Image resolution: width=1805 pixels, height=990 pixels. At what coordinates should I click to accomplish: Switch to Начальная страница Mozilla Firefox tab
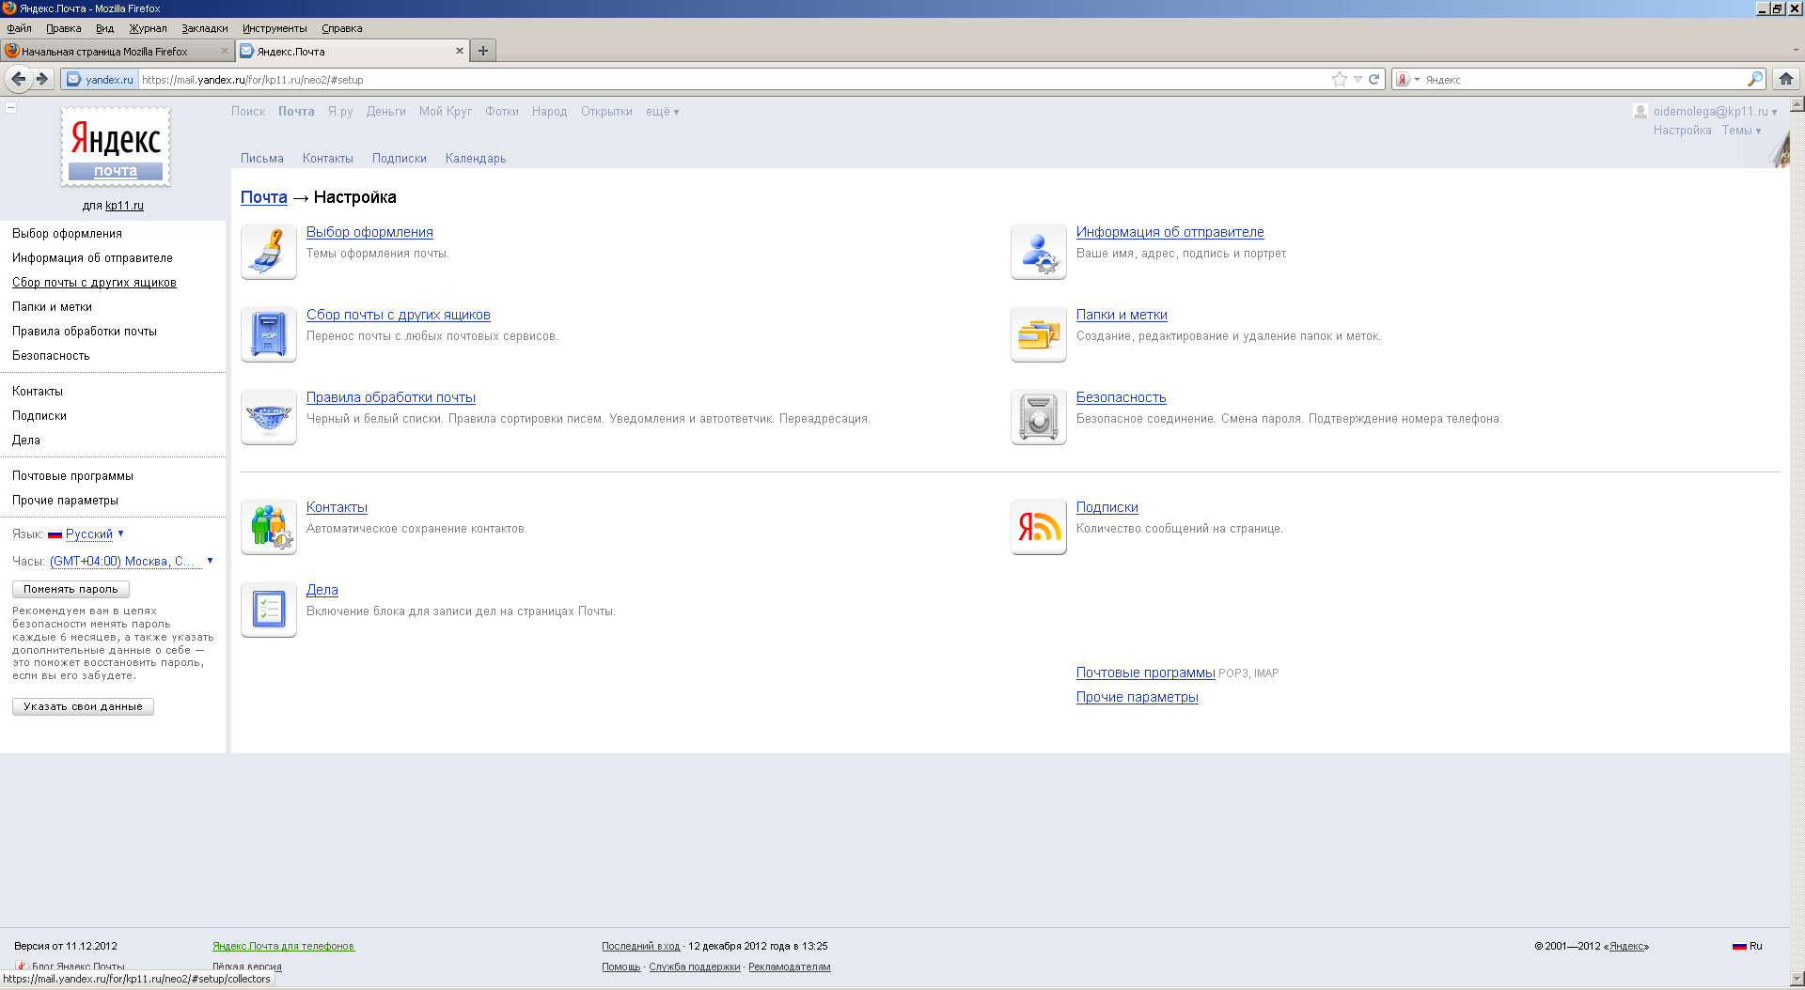pyautogui.click(x=116, y=51)
